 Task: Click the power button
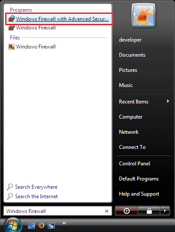pos(127,211)
